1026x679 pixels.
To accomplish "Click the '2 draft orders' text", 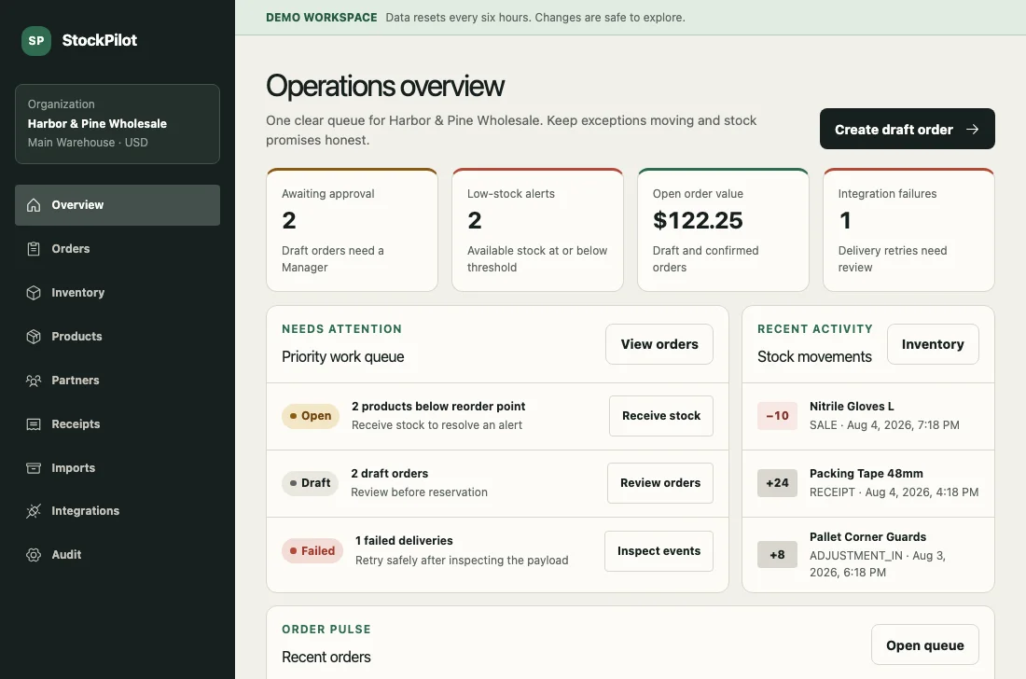I will 389,474.
